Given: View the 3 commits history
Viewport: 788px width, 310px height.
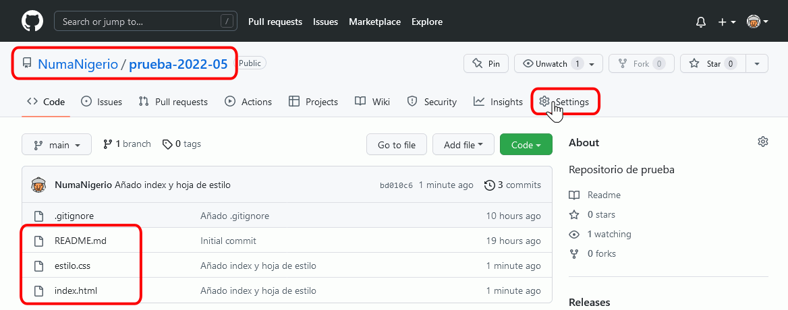Looking at the screenshot, I should (513, 185).
